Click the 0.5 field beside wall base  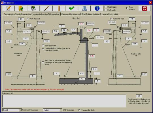click(94, 69)
